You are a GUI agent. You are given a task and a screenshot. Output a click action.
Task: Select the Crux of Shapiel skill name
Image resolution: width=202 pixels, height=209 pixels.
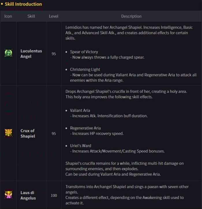coord(28,133)
